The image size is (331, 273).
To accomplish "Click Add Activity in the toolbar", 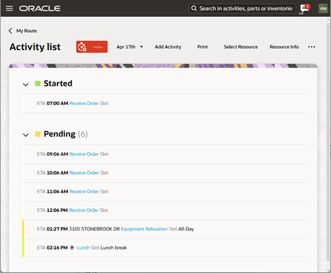I will click(x=168, y=47).
